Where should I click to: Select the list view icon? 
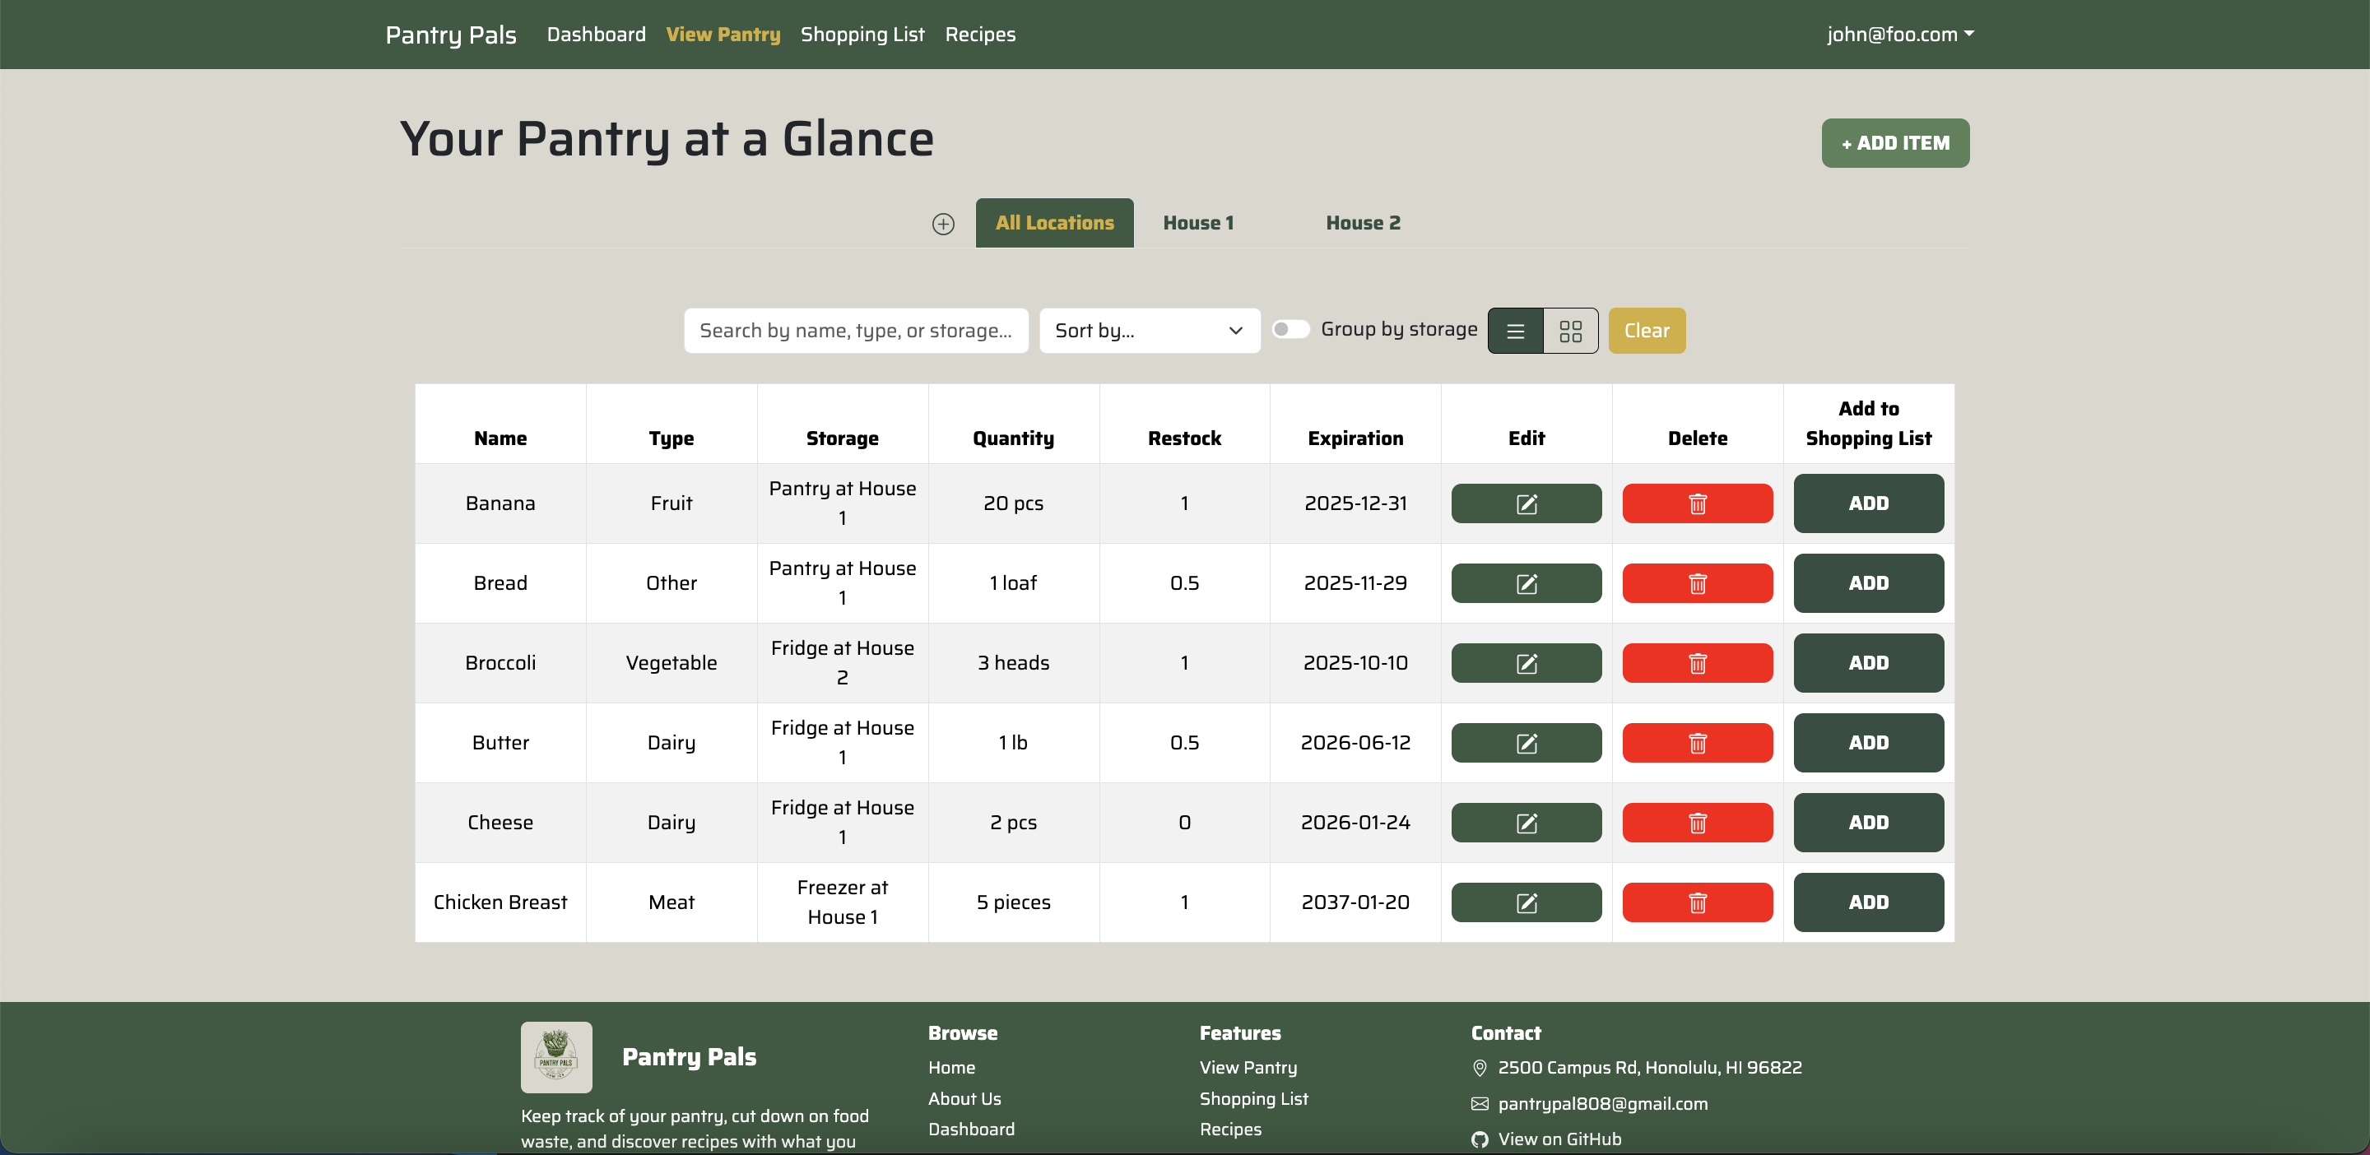(x=1514, y=331)
